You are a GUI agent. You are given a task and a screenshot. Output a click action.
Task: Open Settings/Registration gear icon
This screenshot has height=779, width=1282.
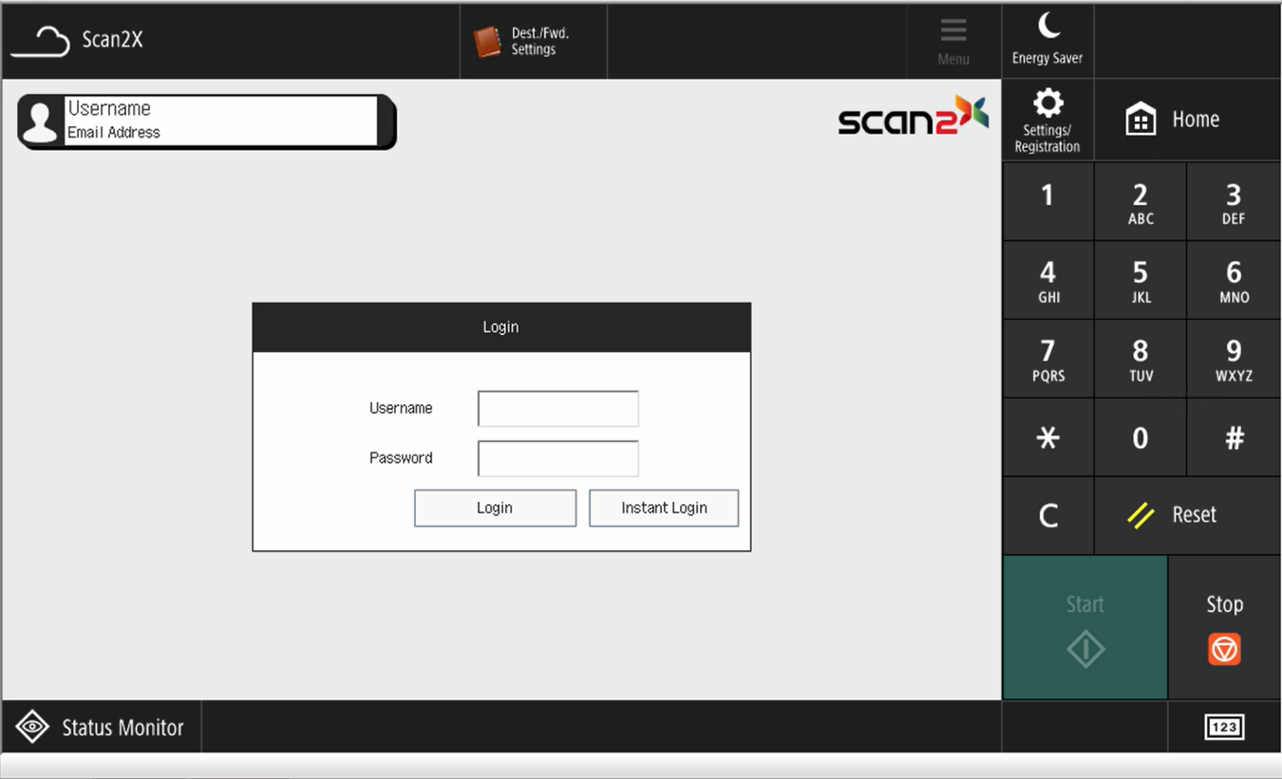pyautogui.click(x=1047, y=103)
